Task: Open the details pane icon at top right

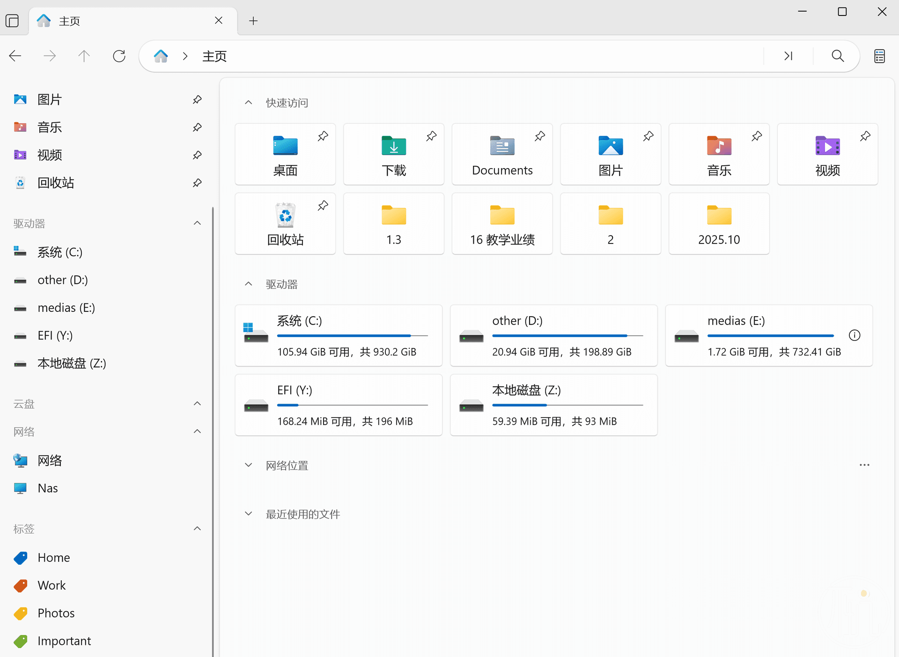Action: (x=879, y=56)
